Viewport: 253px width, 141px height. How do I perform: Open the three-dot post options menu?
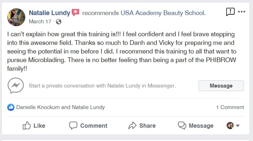[241, 12]
